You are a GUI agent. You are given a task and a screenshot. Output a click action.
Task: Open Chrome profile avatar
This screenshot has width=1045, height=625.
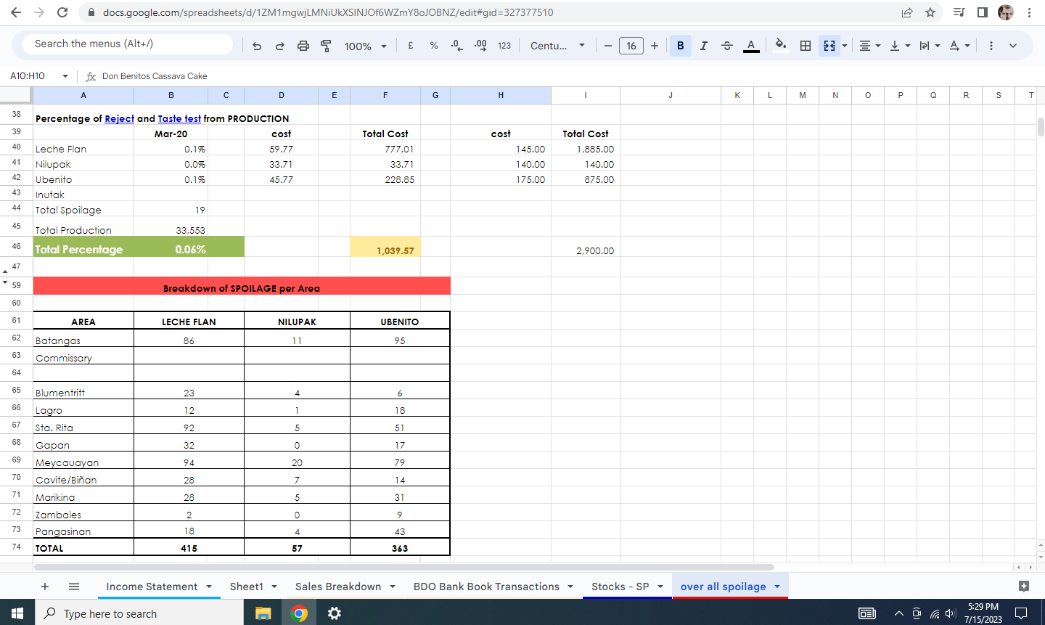point(1006,12)
